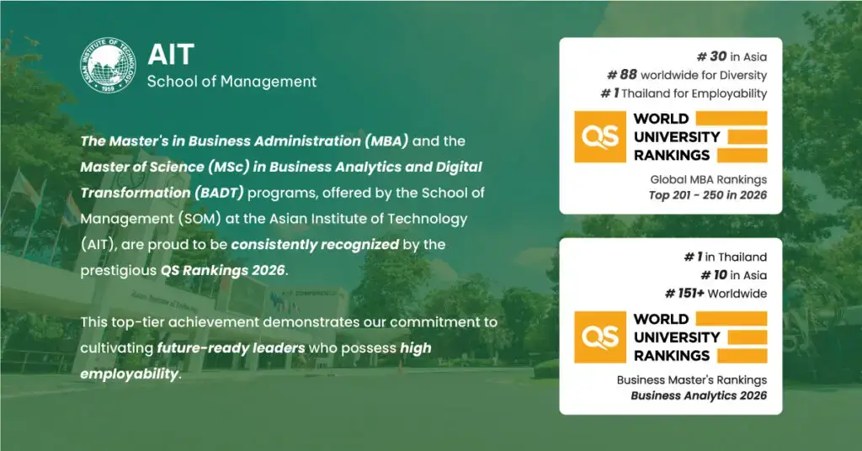Click the orange QS logo in the Business Analytics card

coord(599,337)
